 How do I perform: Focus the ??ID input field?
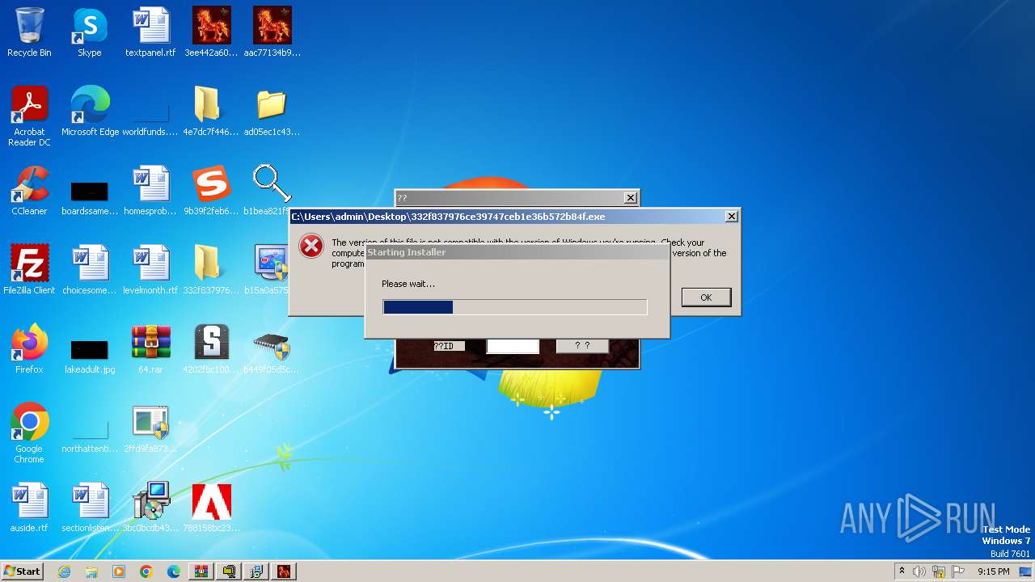tap(513, 346)
